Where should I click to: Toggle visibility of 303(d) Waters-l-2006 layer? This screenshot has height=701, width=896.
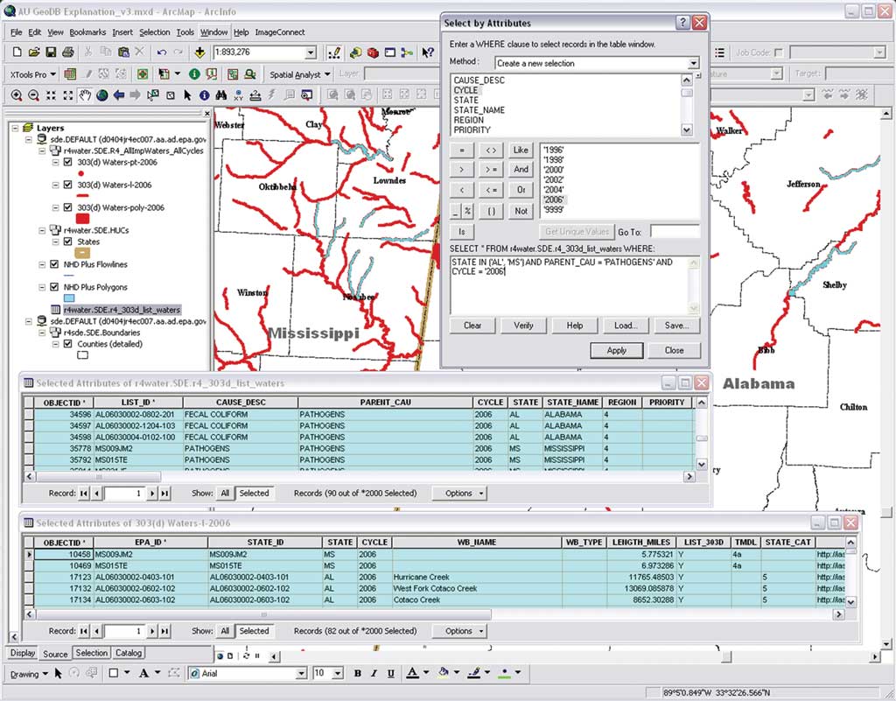pyautogui.click(x=68, y=186)
